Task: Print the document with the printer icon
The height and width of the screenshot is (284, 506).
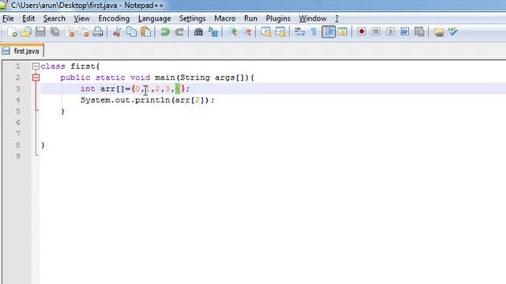Action: point(98,32)
